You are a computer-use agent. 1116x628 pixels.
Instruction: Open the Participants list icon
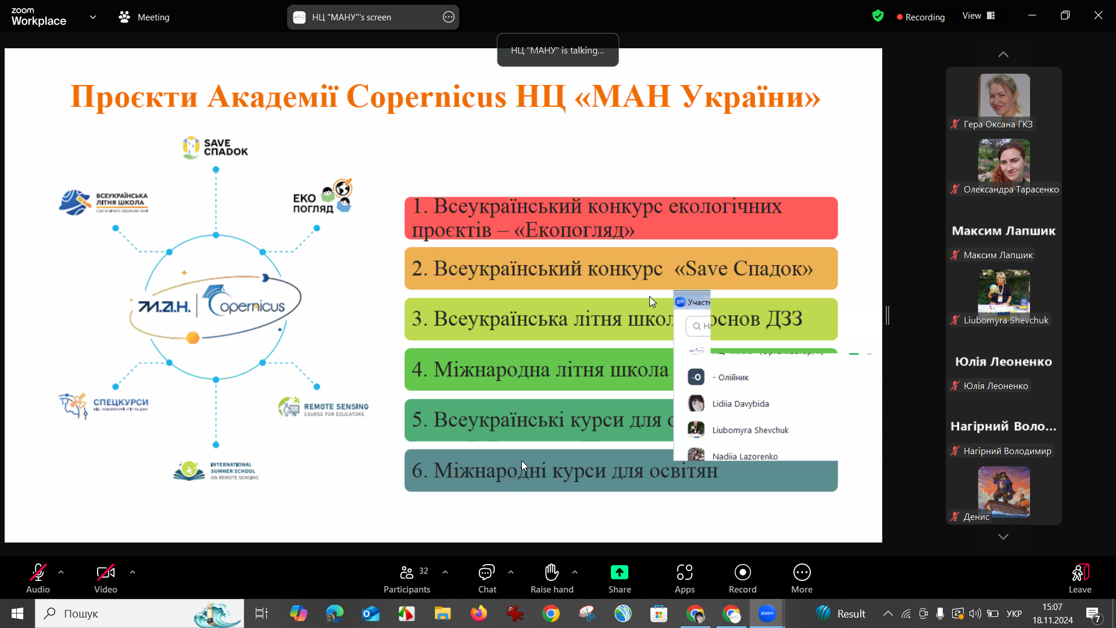(x=407, y=573)
